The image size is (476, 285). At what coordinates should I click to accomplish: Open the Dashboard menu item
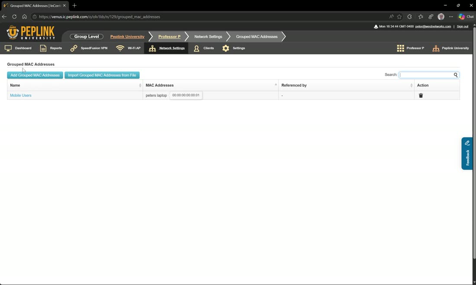(x=23, y=48)
